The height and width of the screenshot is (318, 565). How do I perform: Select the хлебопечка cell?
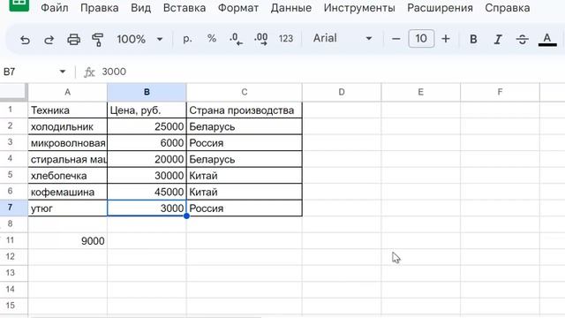(67, 176)
